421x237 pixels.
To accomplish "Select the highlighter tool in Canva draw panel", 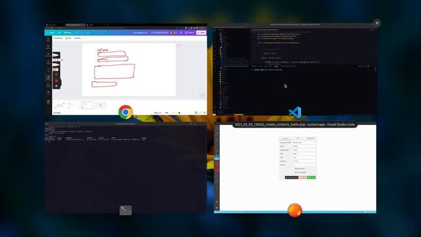I will click(x=56, y=65).
